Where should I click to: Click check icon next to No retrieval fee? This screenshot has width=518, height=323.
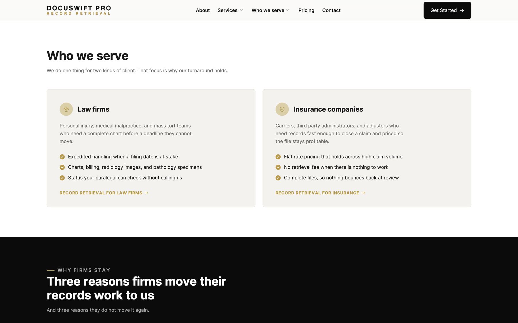click(278, 167)
